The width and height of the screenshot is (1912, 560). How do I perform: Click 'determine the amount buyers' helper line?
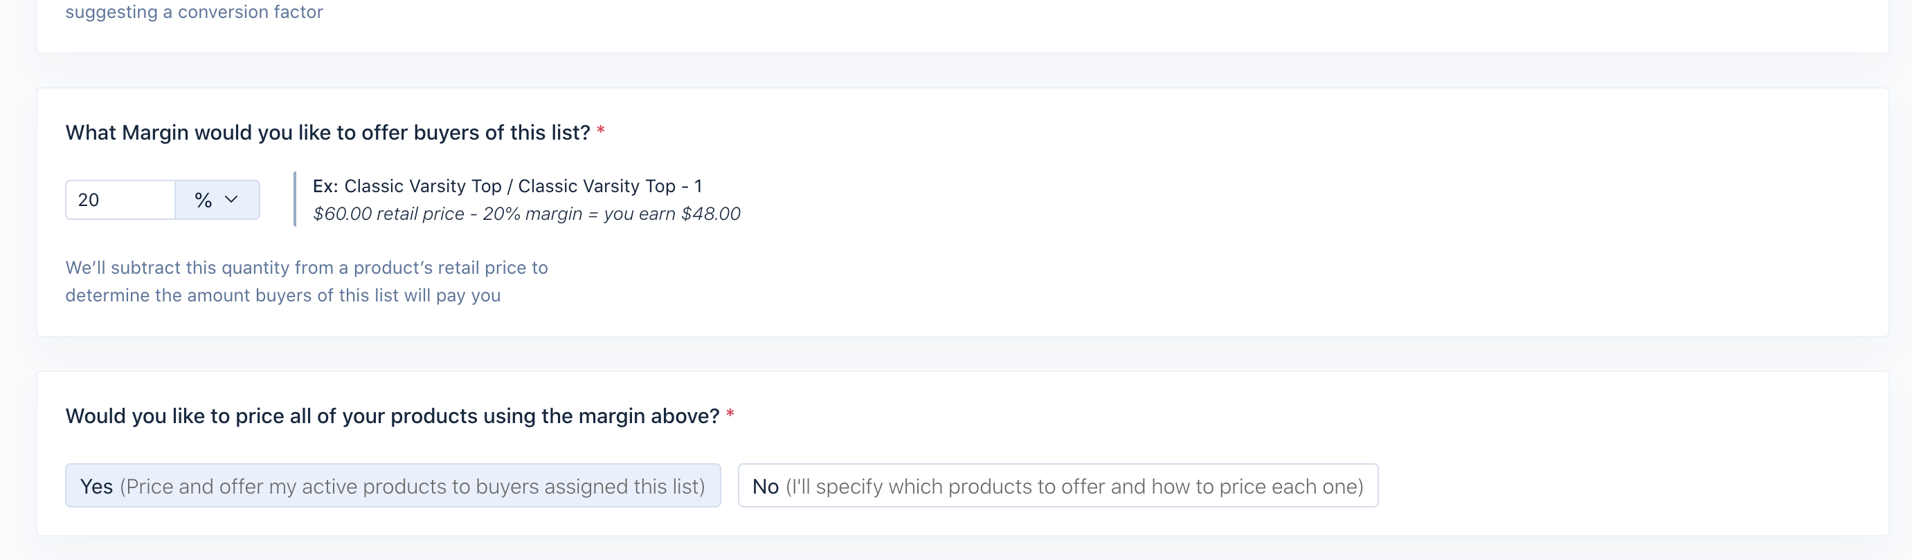point(283,295)
